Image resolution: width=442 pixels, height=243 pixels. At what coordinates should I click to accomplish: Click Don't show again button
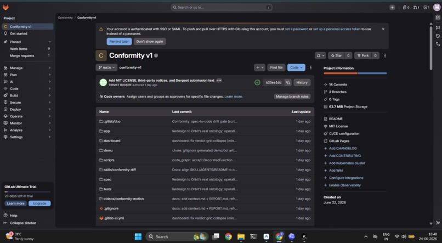click(x=150, y=42)
